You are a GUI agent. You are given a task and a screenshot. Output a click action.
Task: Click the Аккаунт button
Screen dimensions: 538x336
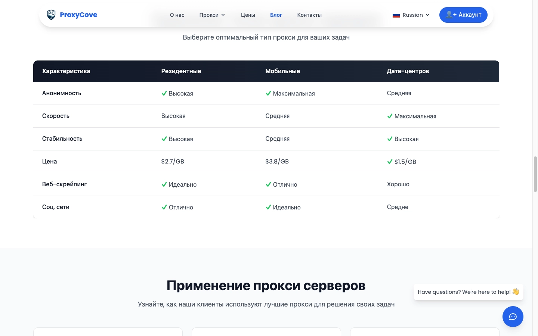[x=463, y=15]
